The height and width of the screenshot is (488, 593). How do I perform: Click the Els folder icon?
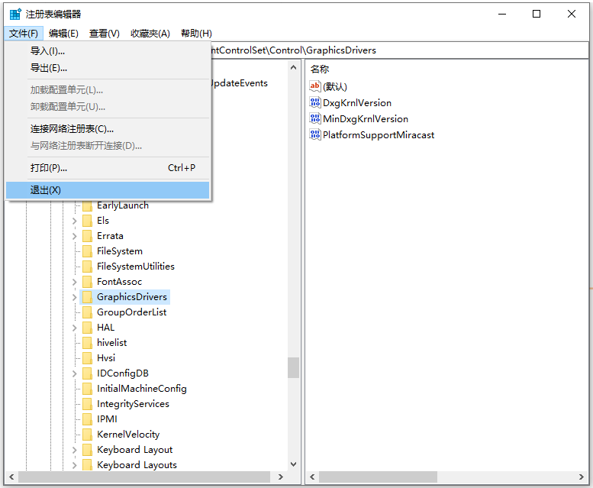pyautogui.click(x=87, y=221)
